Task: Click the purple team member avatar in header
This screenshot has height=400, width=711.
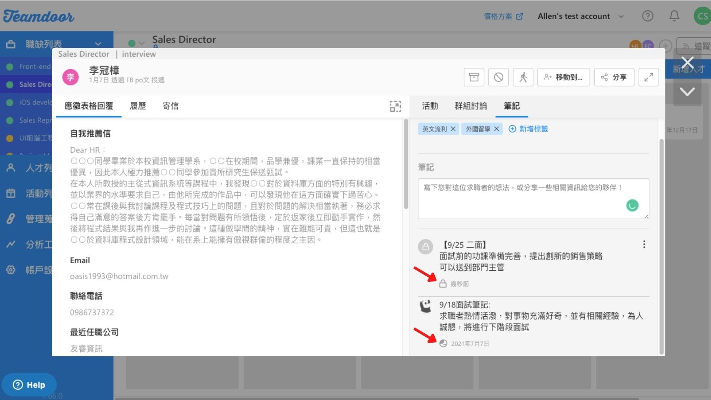Action: pos(648,45)
